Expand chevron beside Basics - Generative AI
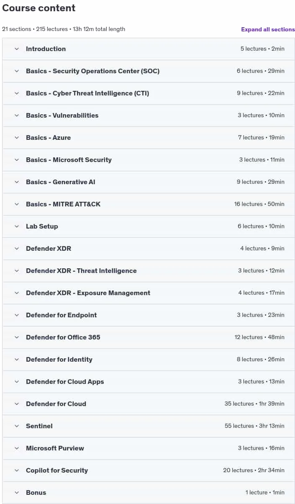The image size is (295, 504). 17,182
